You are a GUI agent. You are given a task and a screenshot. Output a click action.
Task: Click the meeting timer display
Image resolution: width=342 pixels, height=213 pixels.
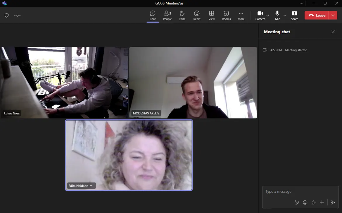point(17,16)
